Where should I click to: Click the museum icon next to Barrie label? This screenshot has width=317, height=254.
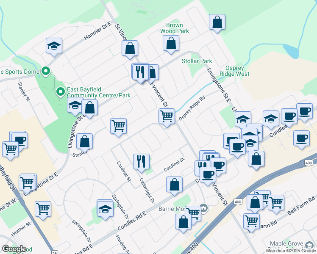[204, 208]
